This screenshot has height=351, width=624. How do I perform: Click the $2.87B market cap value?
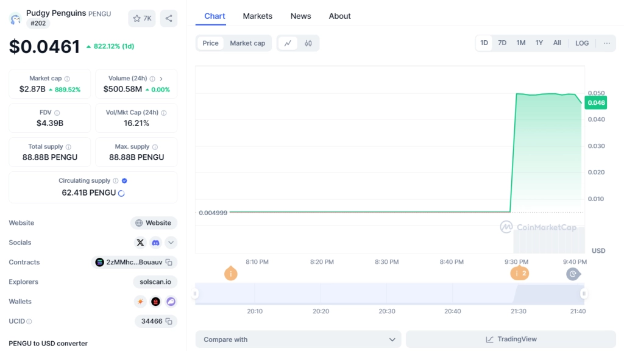click(32, 89)
